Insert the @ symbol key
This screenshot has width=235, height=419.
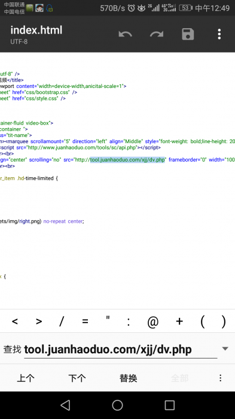[152, 322]
